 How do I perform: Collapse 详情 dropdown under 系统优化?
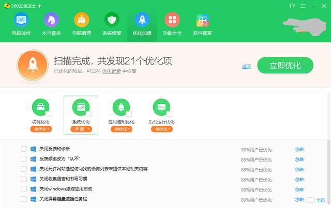[81, 129]
